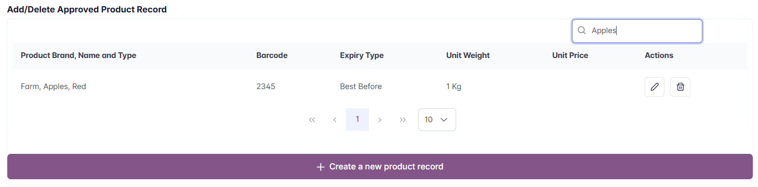Select page 1 in pagination
This screenshot has width=758, height=187.
point(357,120)
